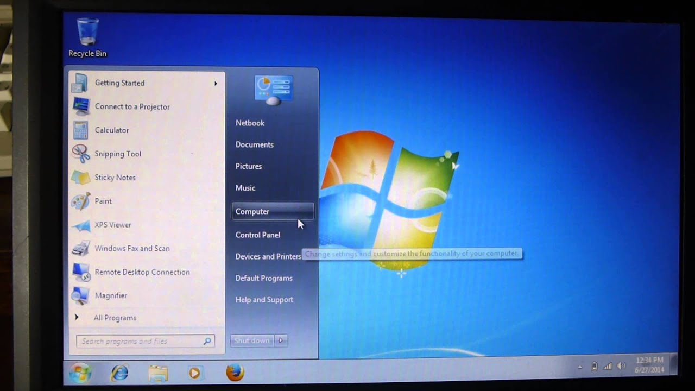
Task: Click the Magnifier icon
Action: pyautogui.click(x=80, y=296)
